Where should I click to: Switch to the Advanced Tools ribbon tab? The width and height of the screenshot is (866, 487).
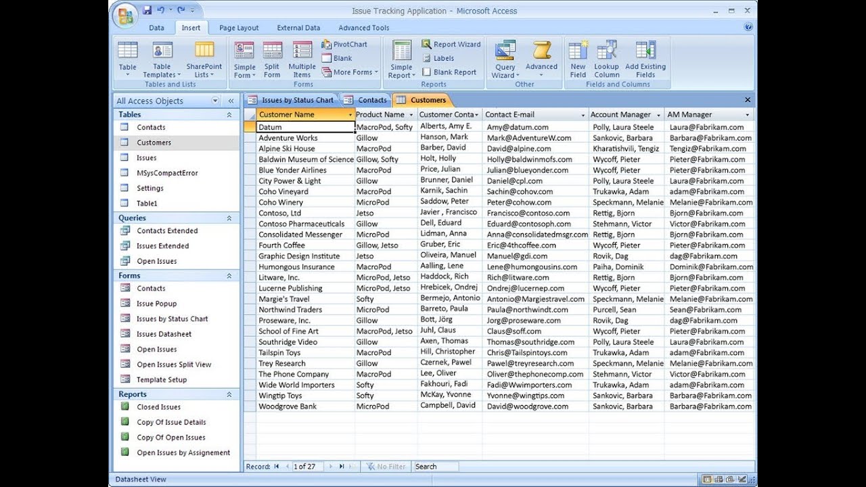coord(364,28)
